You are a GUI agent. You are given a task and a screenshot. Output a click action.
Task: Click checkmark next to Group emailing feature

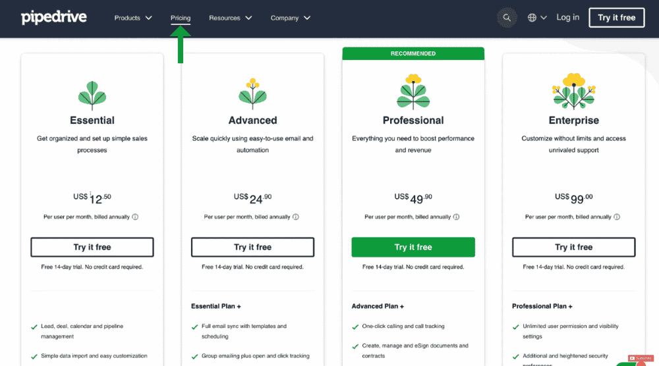point(194,357)
